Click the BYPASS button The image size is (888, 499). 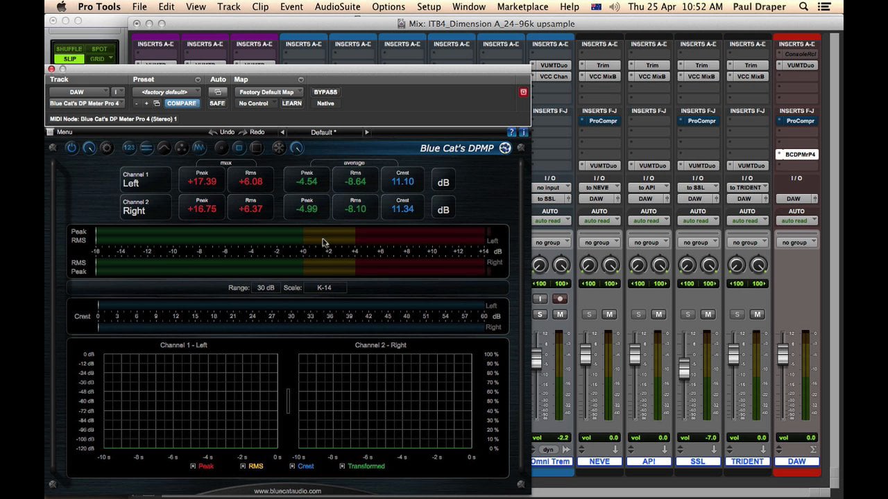[x=325, y=92]
